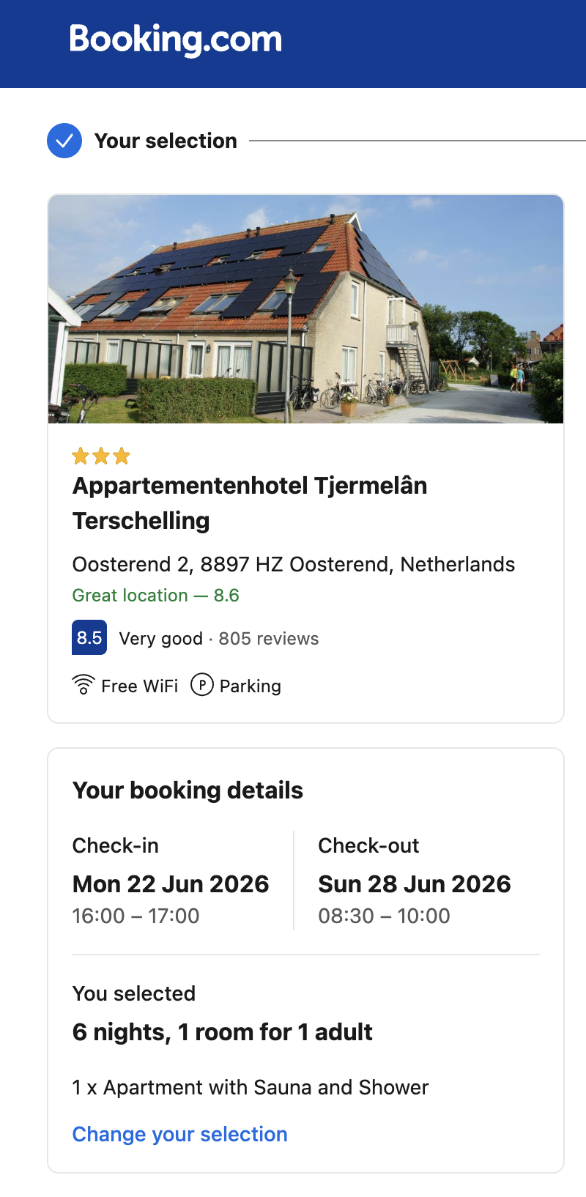The width and height of the screenshot is (586, 1197).
Task: Click the Parking label text
Action: [x=250, y=686]
